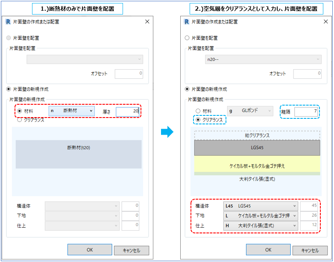Viewport: 334px width, 262px height.
Task: Click the 離隔 label in right dialog
Action: click(x=285, y=112)
